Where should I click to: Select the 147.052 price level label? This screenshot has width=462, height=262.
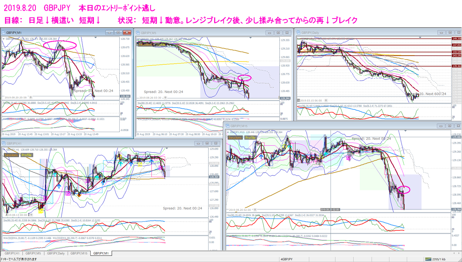457,45
